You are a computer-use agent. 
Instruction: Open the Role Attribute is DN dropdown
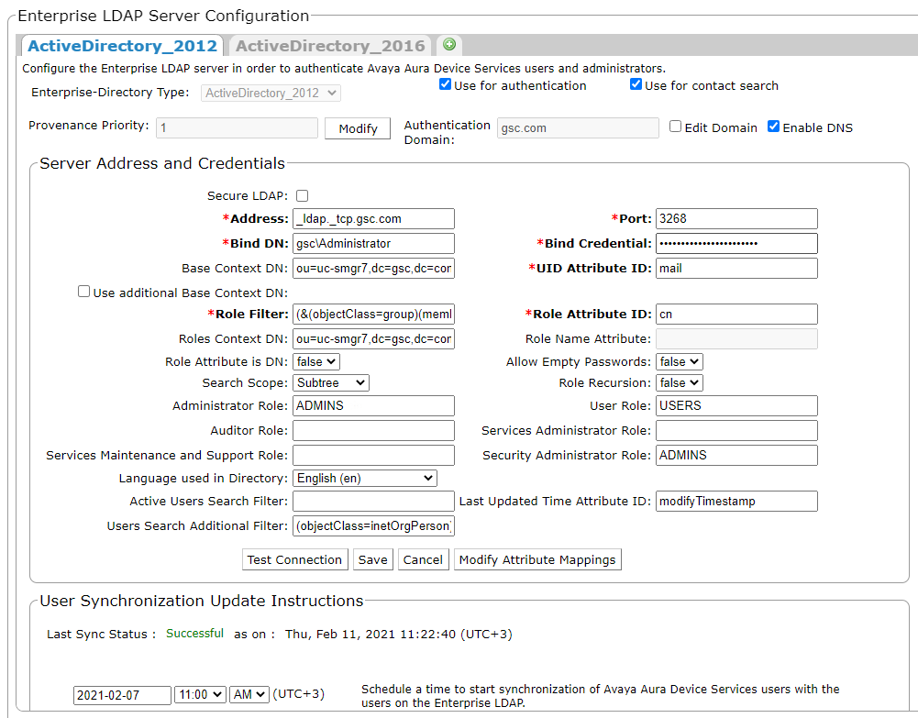(x=316, y=361)
